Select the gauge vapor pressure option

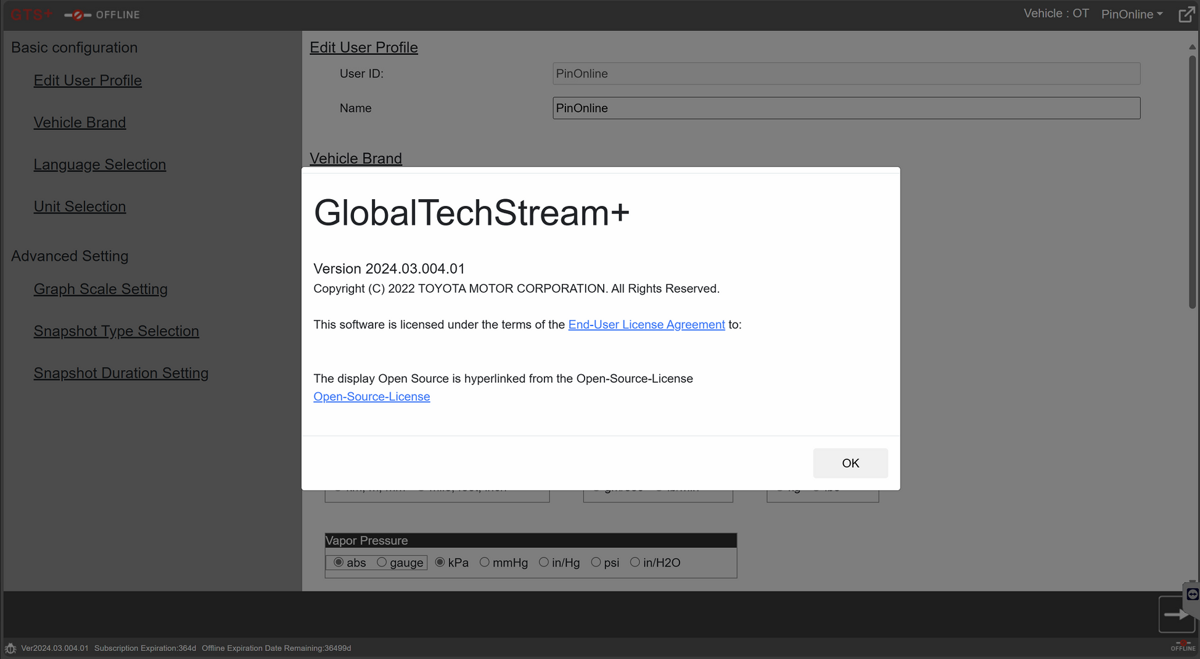click(382, 562)
